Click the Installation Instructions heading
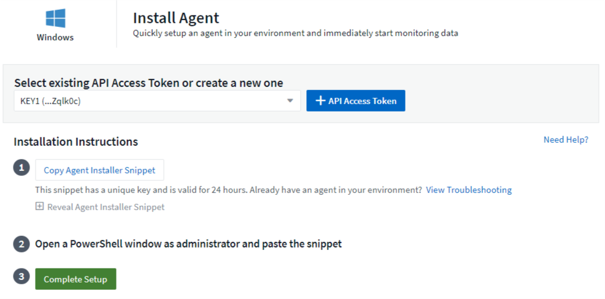 tap(75, 142)
